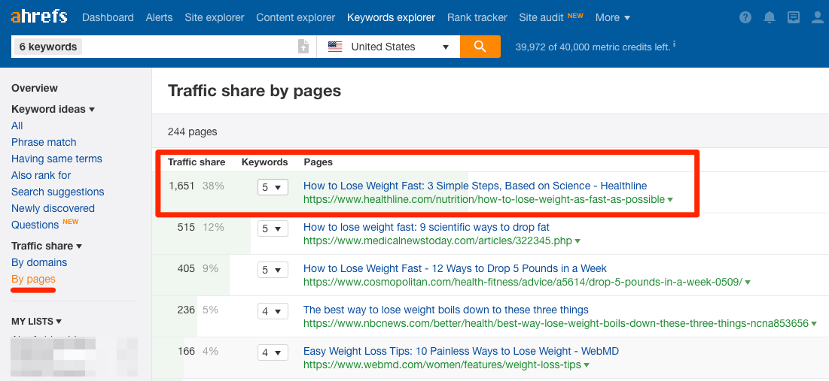829x381 pixels.
Task: Open the United States country dropdown
Action: coord(389,47)
